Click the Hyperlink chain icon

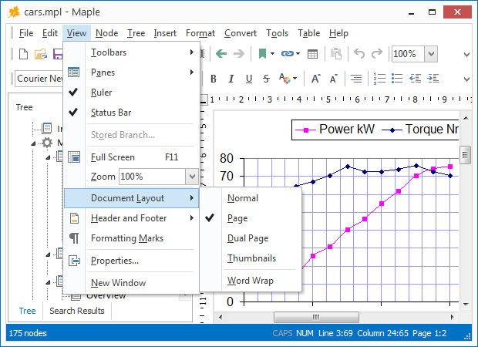(288, 54)
